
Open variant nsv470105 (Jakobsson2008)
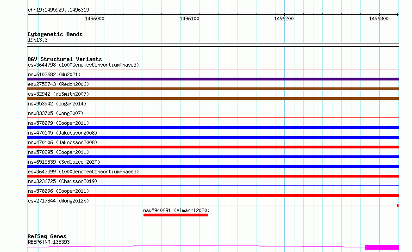(x=62, y=133)
